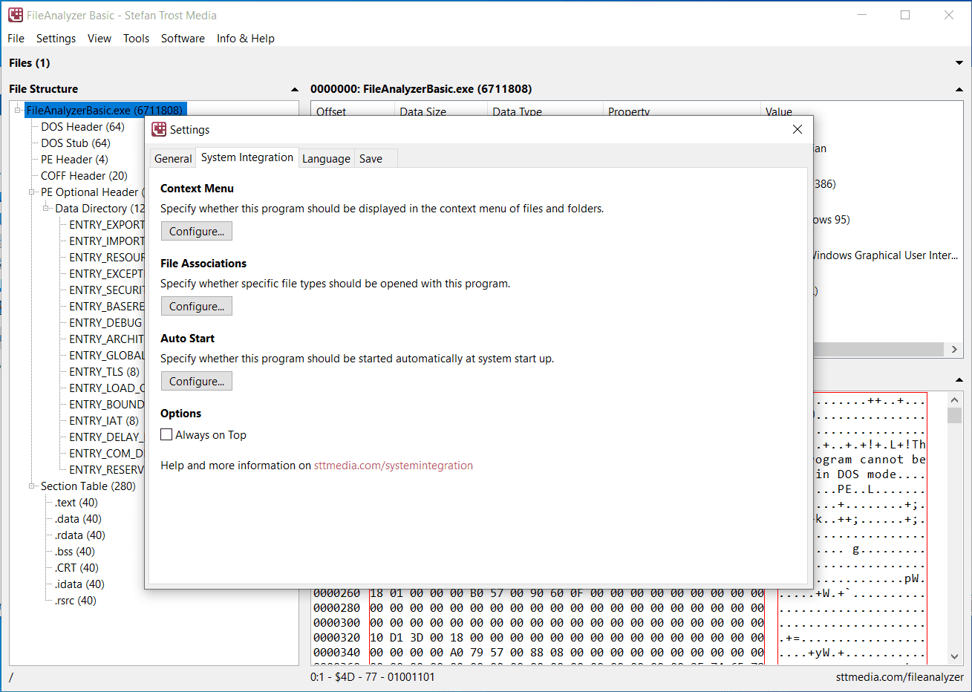
Task: Open the sttmedia.com/systemintegration link
Action: click(394, 466)
